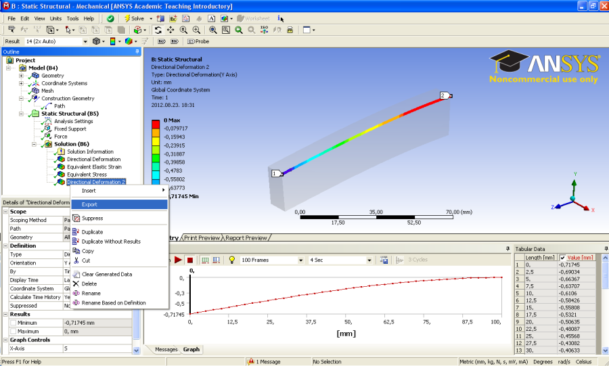Click the green band in the legend
The image size is (609, 366).
click(x=156, y=158)
